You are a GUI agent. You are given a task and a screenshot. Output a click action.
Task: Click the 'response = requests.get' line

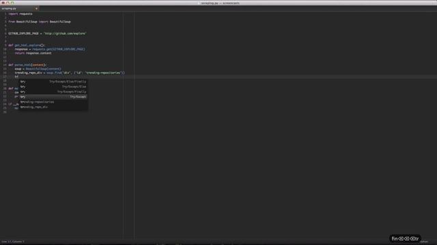[x=50, y=49]
